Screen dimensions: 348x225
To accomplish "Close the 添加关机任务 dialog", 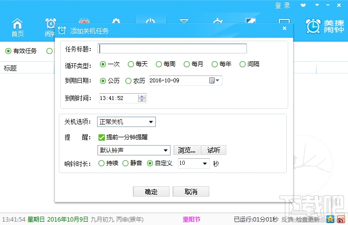I will click(x=284, y=28).
